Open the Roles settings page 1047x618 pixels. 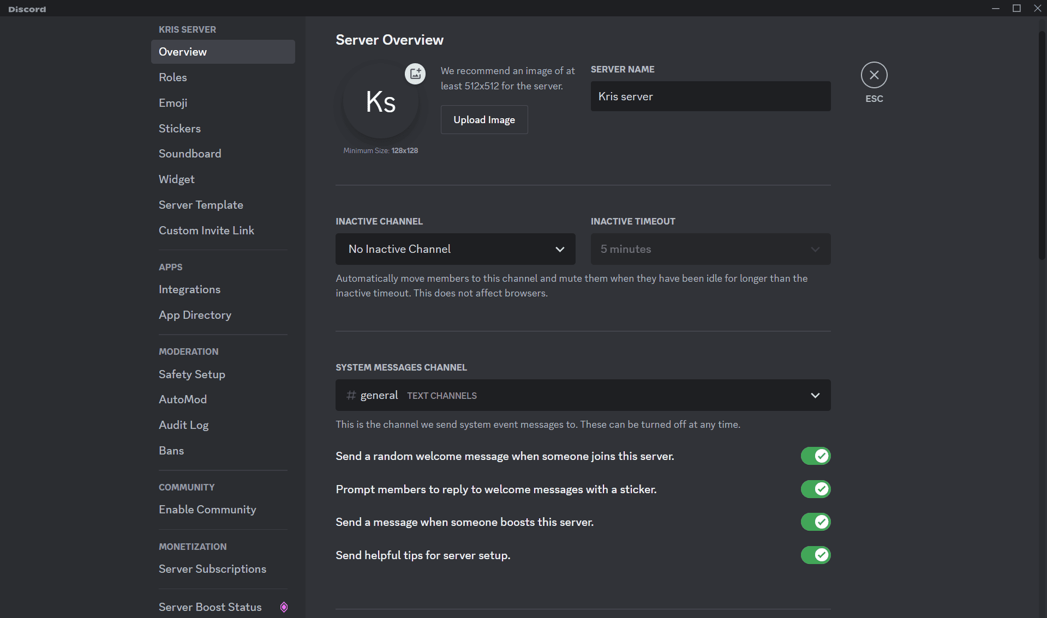pos(223,77)
